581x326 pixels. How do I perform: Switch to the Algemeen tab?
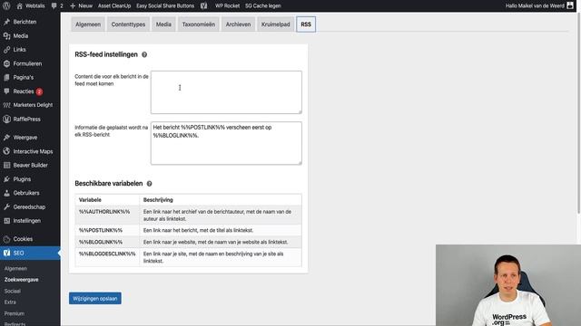pyautogui.click(x=88, y=24)
